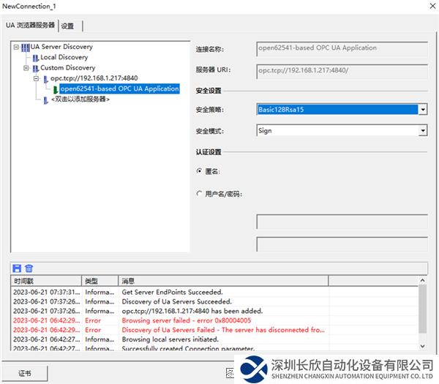Viewport: 439px width, 384px height.
Task: Switch to the UA 浏览器服务器 tab
Action: [x=30, y=25]
